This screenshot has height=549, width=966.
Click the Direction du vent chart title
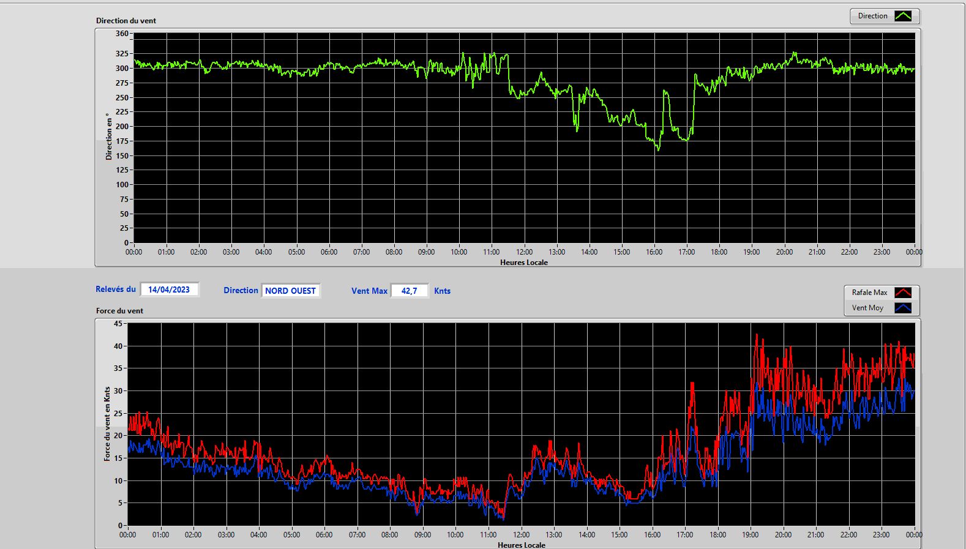(126, 21)
